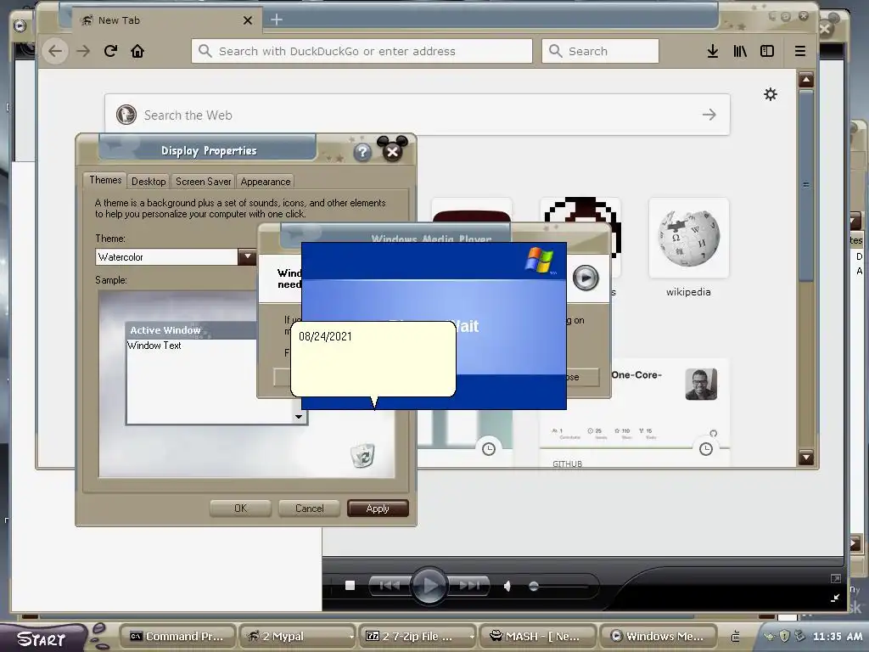Click OK in Display Properties
Screen dimensions: 869x652
pos(240,509)
